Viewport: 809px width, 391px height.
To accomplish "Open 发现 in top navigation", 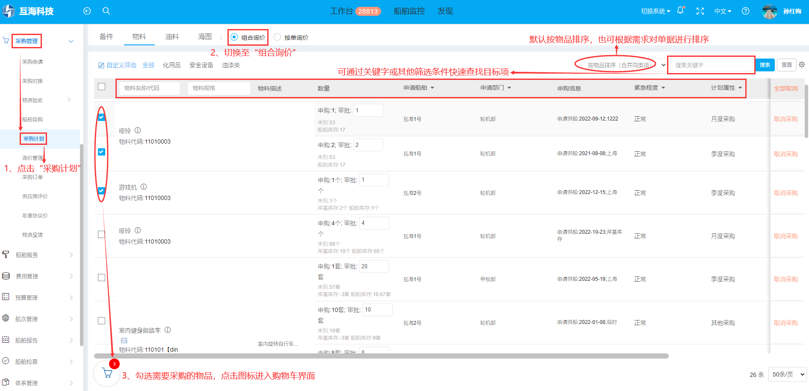I will [x=445, y=11].
